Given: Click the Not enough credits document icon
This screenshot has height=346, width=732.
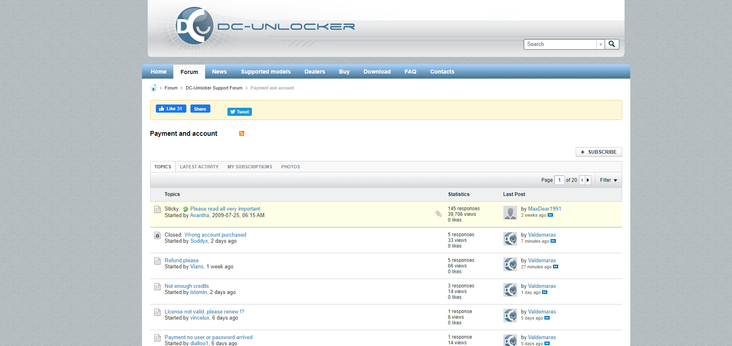Looking at the screenshot, I should (157, 287).
